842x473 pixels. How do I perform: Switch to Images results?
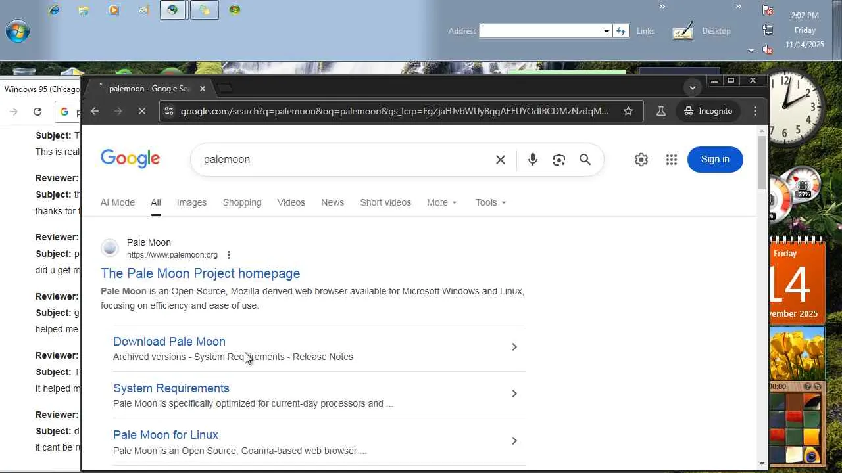191,202
